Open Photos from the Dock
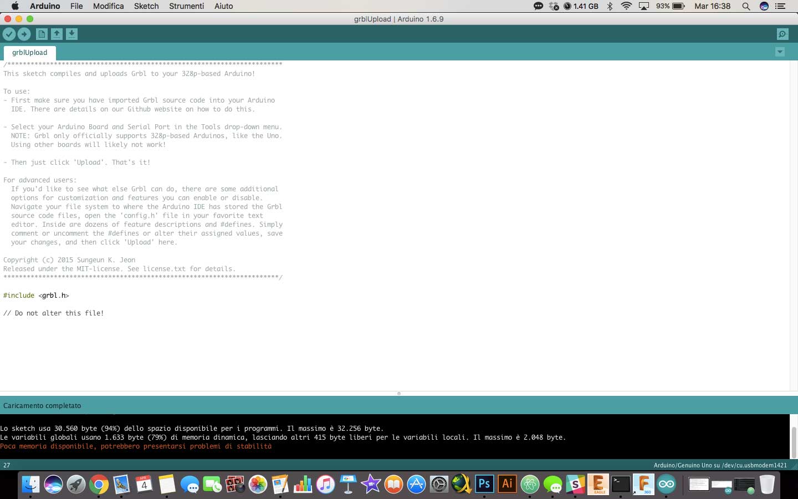 [x=258, y=485]
